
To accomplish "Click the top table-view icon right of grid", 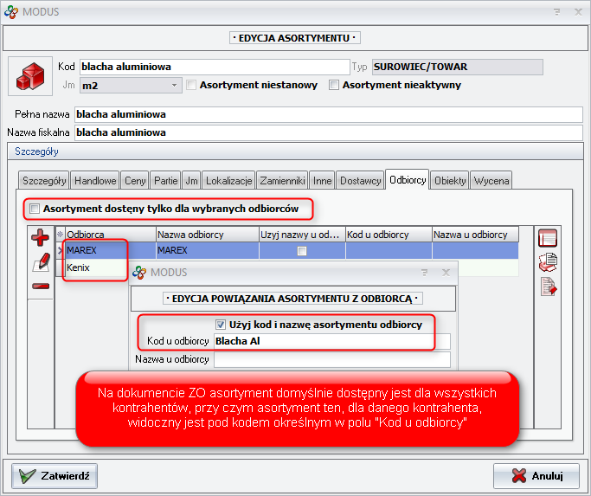I will (x=547, y=237).
